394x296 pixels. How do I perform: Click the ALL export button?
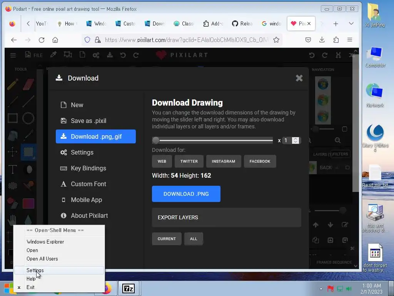194,239
